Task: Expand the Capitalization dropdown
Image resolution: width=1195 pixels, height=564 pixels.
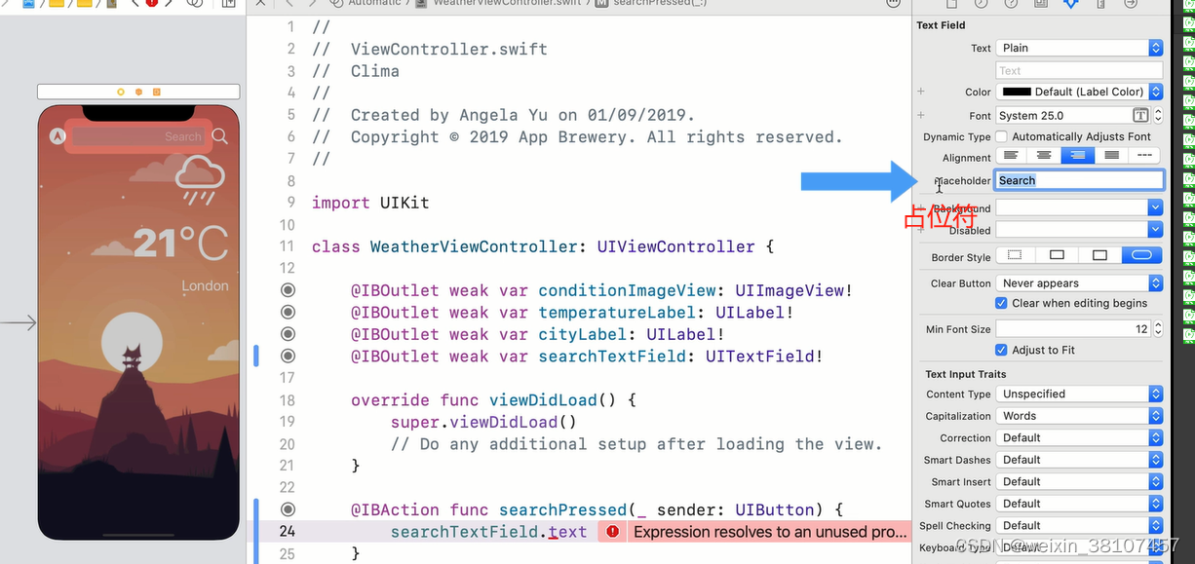Action: coord(1080,416)
